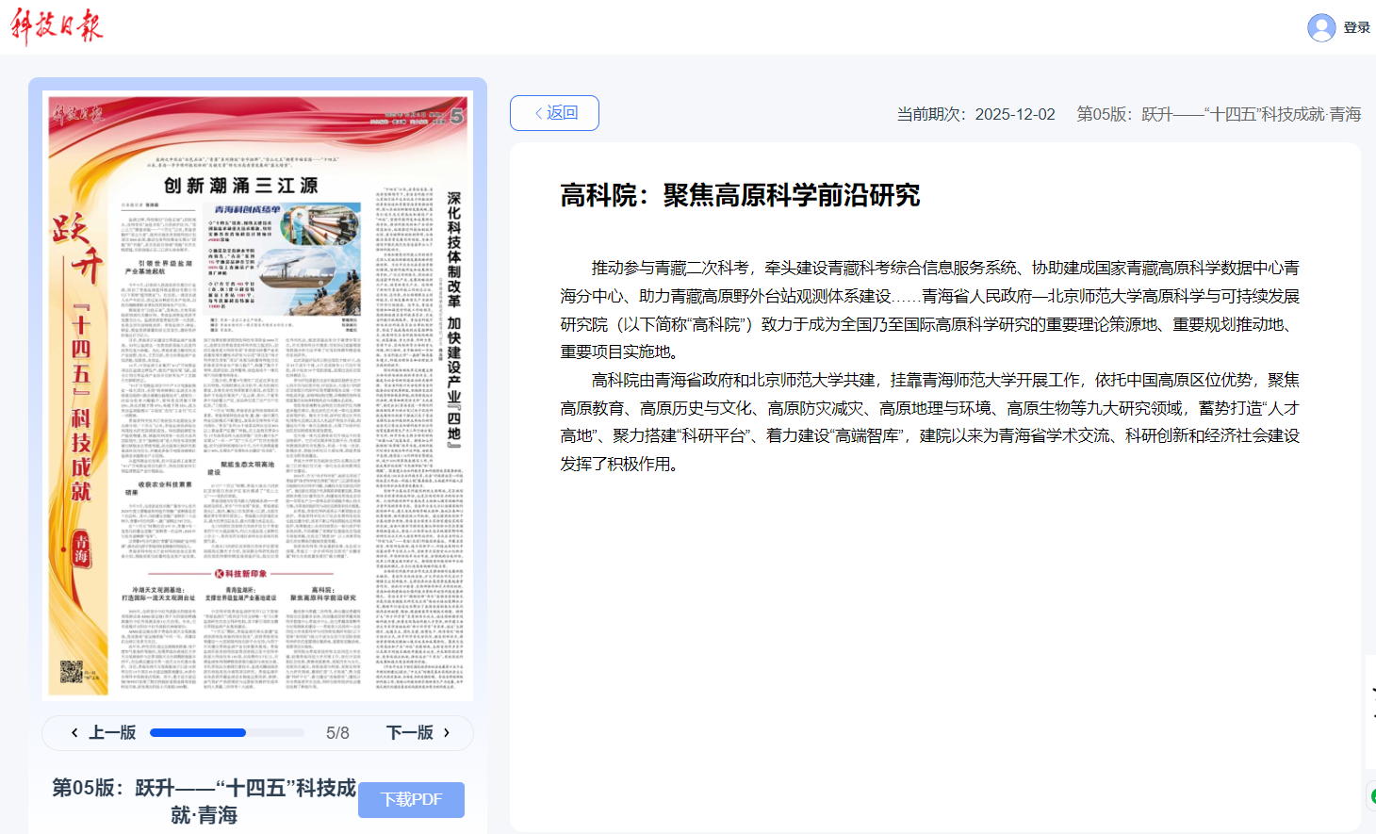
Task: Open the 登录 login link
Action: pos(1356,27)
